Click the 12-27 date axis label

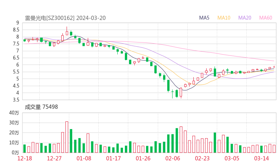pyautogui.click(x=54, y=158)
